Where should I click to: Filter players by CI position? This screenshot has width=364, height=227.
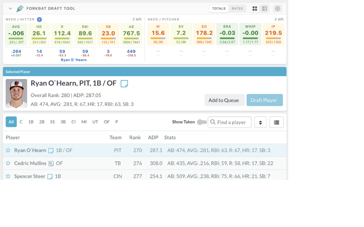[x=73, y=122]
